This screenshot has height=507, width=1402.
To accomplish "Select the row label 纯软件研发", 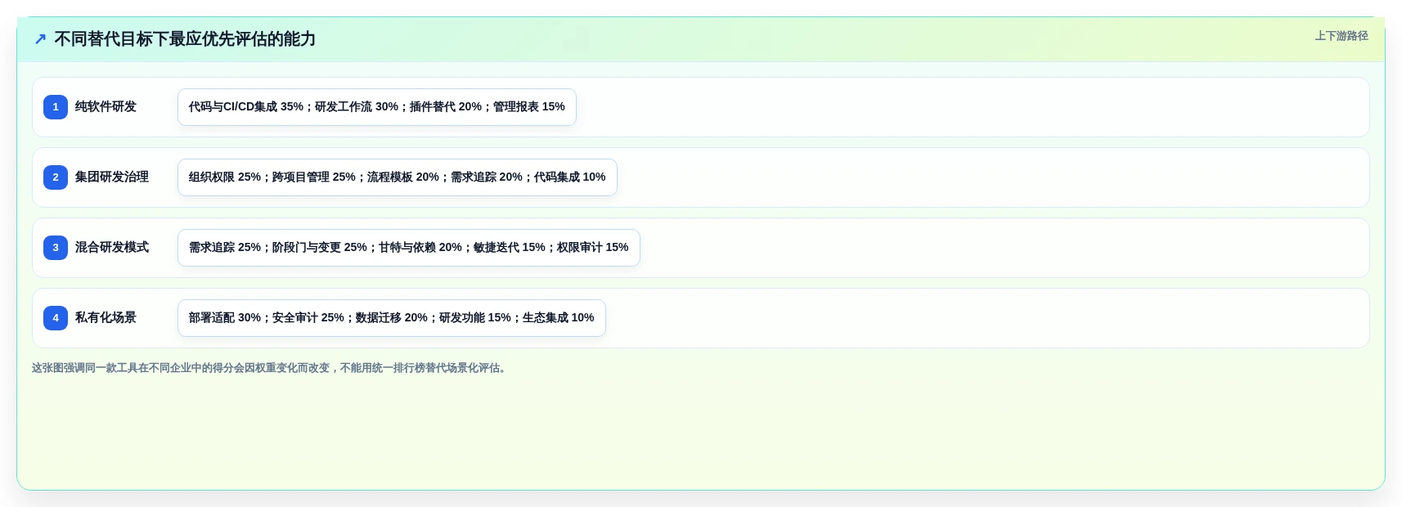I will point(106,107).
